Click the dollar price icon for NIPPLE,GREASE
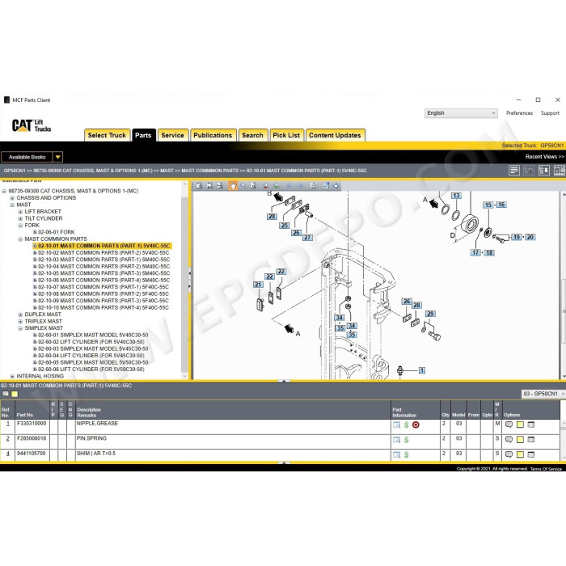 click(407, 424)
